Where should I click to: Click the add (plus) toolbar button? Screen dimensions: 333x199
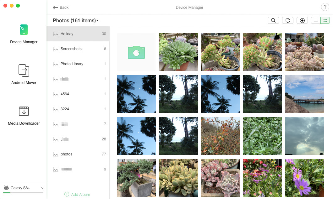pyautogui.click(x=302, y=20)
